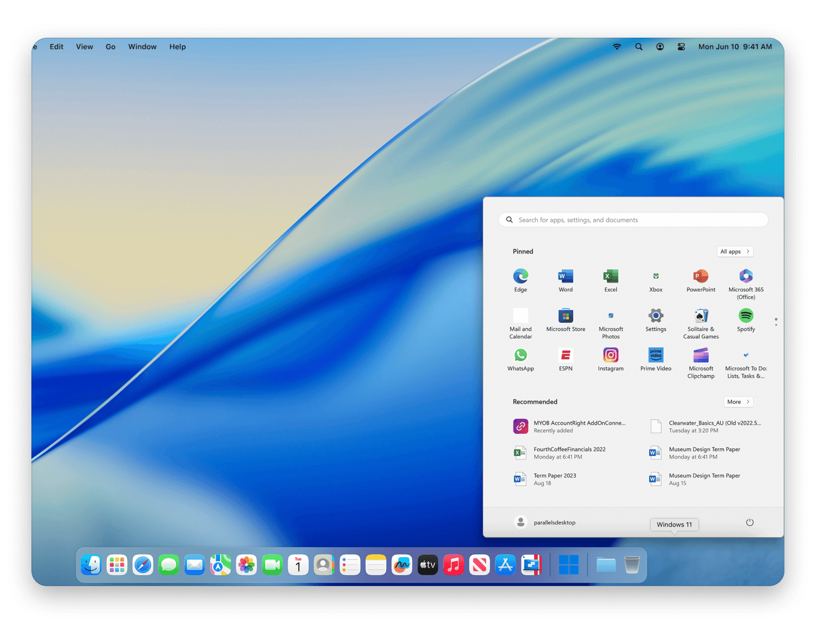This screenshot has width=816, height=628.
Task: Open the Edit menu
Action: coord(56,47)
